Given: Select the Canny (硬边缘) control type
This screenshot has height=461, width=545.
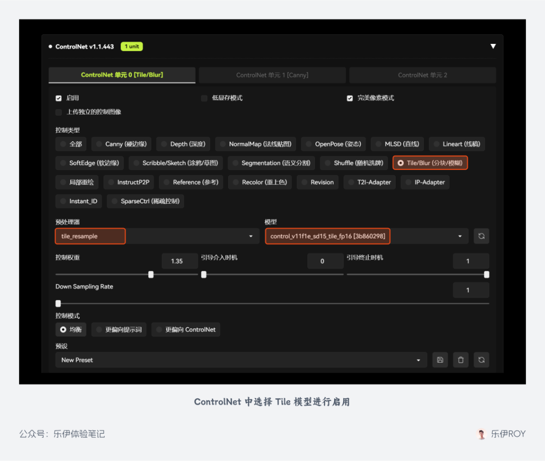Looking at the screenshot, I should (x=121, y=144).
